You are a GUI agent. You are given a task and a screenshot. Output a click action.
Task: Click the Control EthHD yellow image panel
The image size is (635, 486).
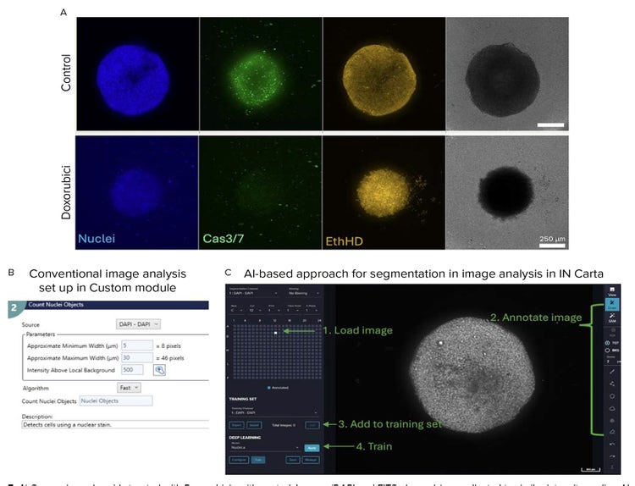click(384, 74)
